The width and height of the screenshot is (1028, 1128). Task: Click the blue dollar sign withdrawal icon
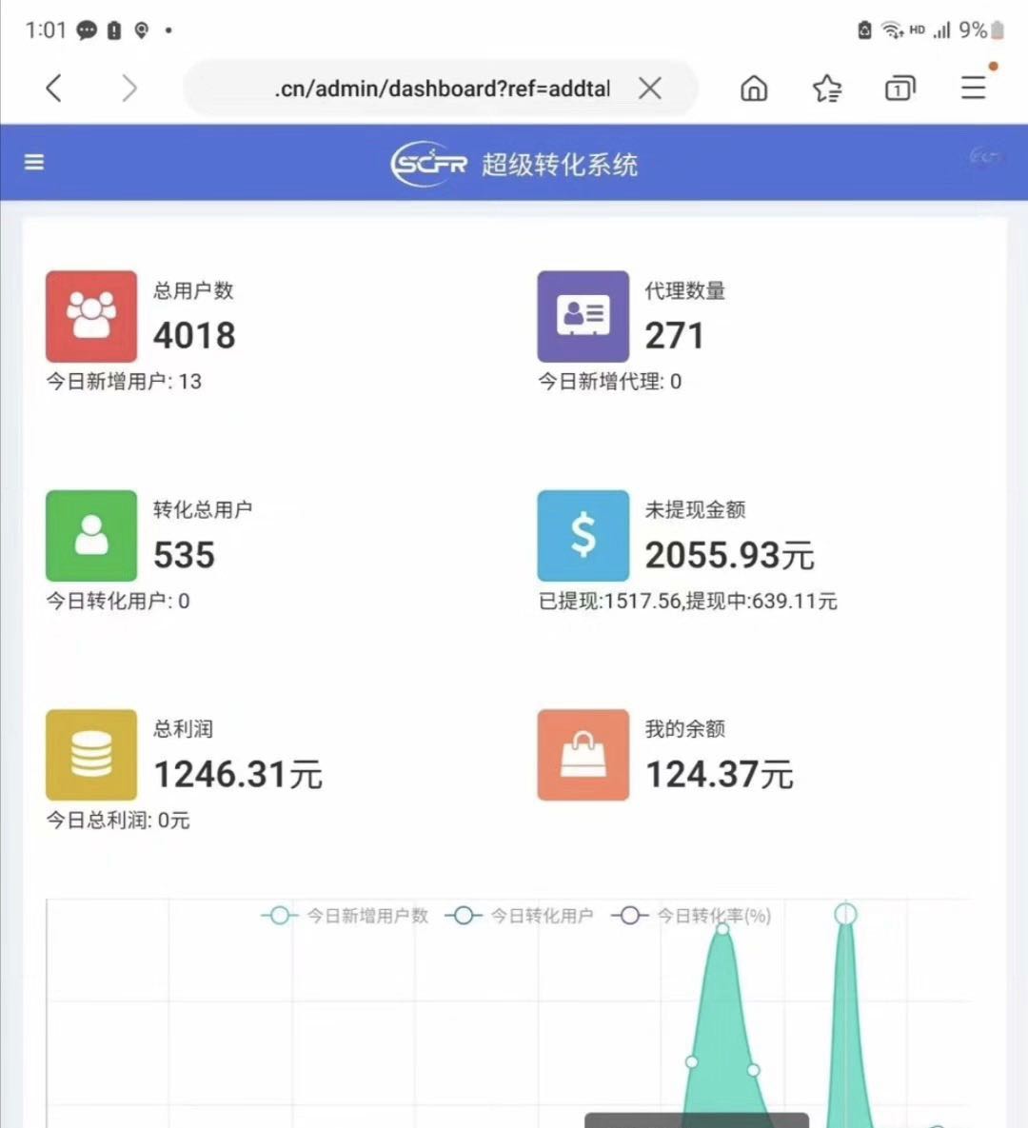point(583,535)
